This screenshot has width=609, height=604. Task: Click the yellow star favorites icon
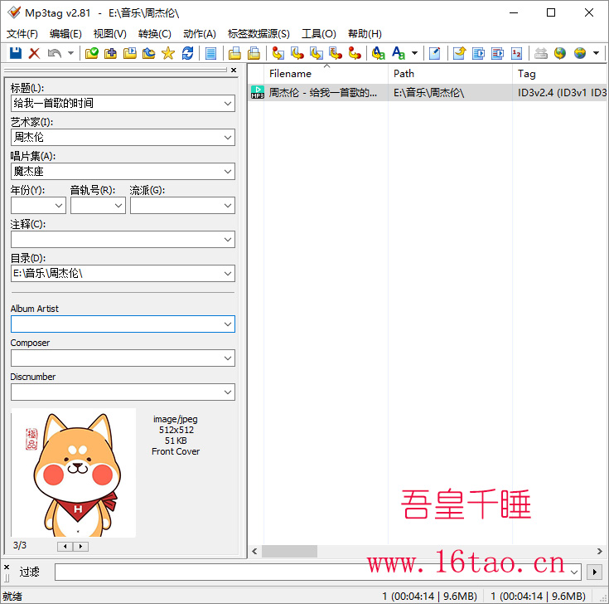[x=167, y=53]
